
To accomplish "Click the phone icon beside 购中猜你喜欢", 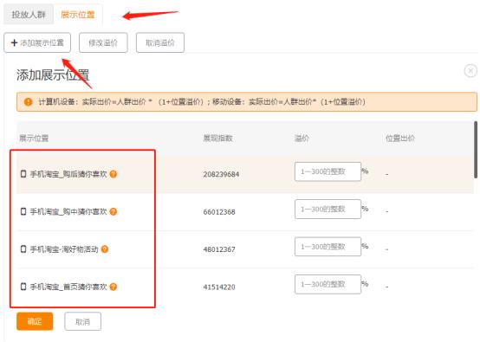I will (23, 211).
